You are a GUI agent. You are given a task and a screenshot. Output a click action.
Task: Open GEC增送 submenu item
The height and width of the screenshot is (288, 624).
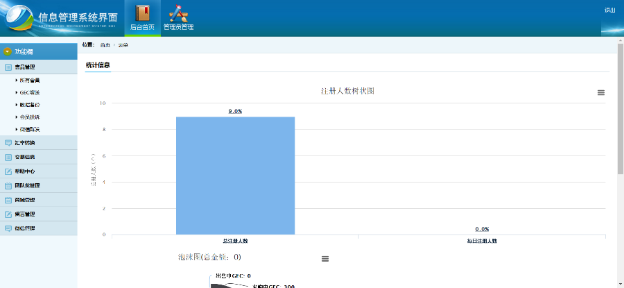[x=29, y=92]
